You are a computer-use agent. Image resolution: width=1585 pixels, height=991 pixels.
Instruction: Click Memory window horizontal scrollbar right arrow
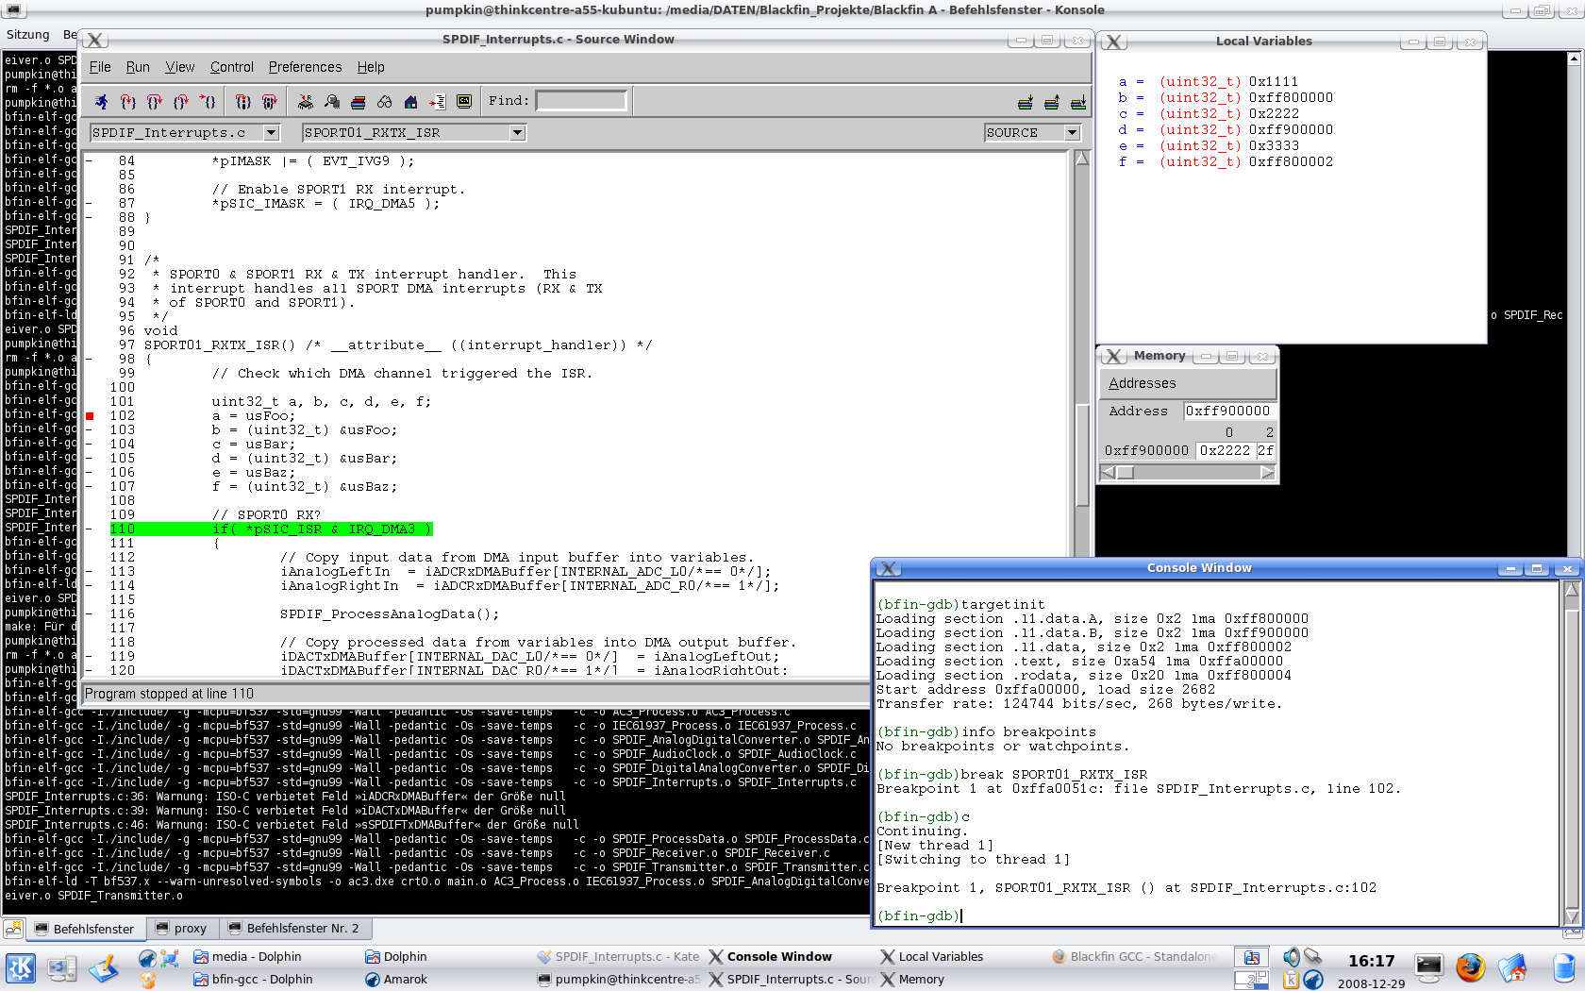pyautogui.click(x=1267, y=472)
